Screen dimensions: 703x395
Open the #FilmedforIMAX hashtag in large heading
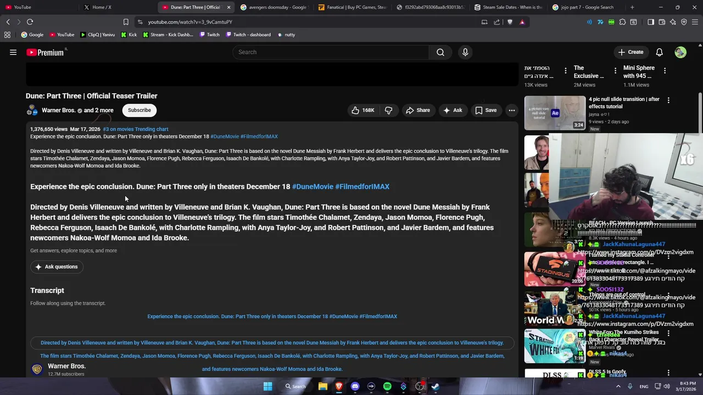pyautogui.click(x=362, y=187)
